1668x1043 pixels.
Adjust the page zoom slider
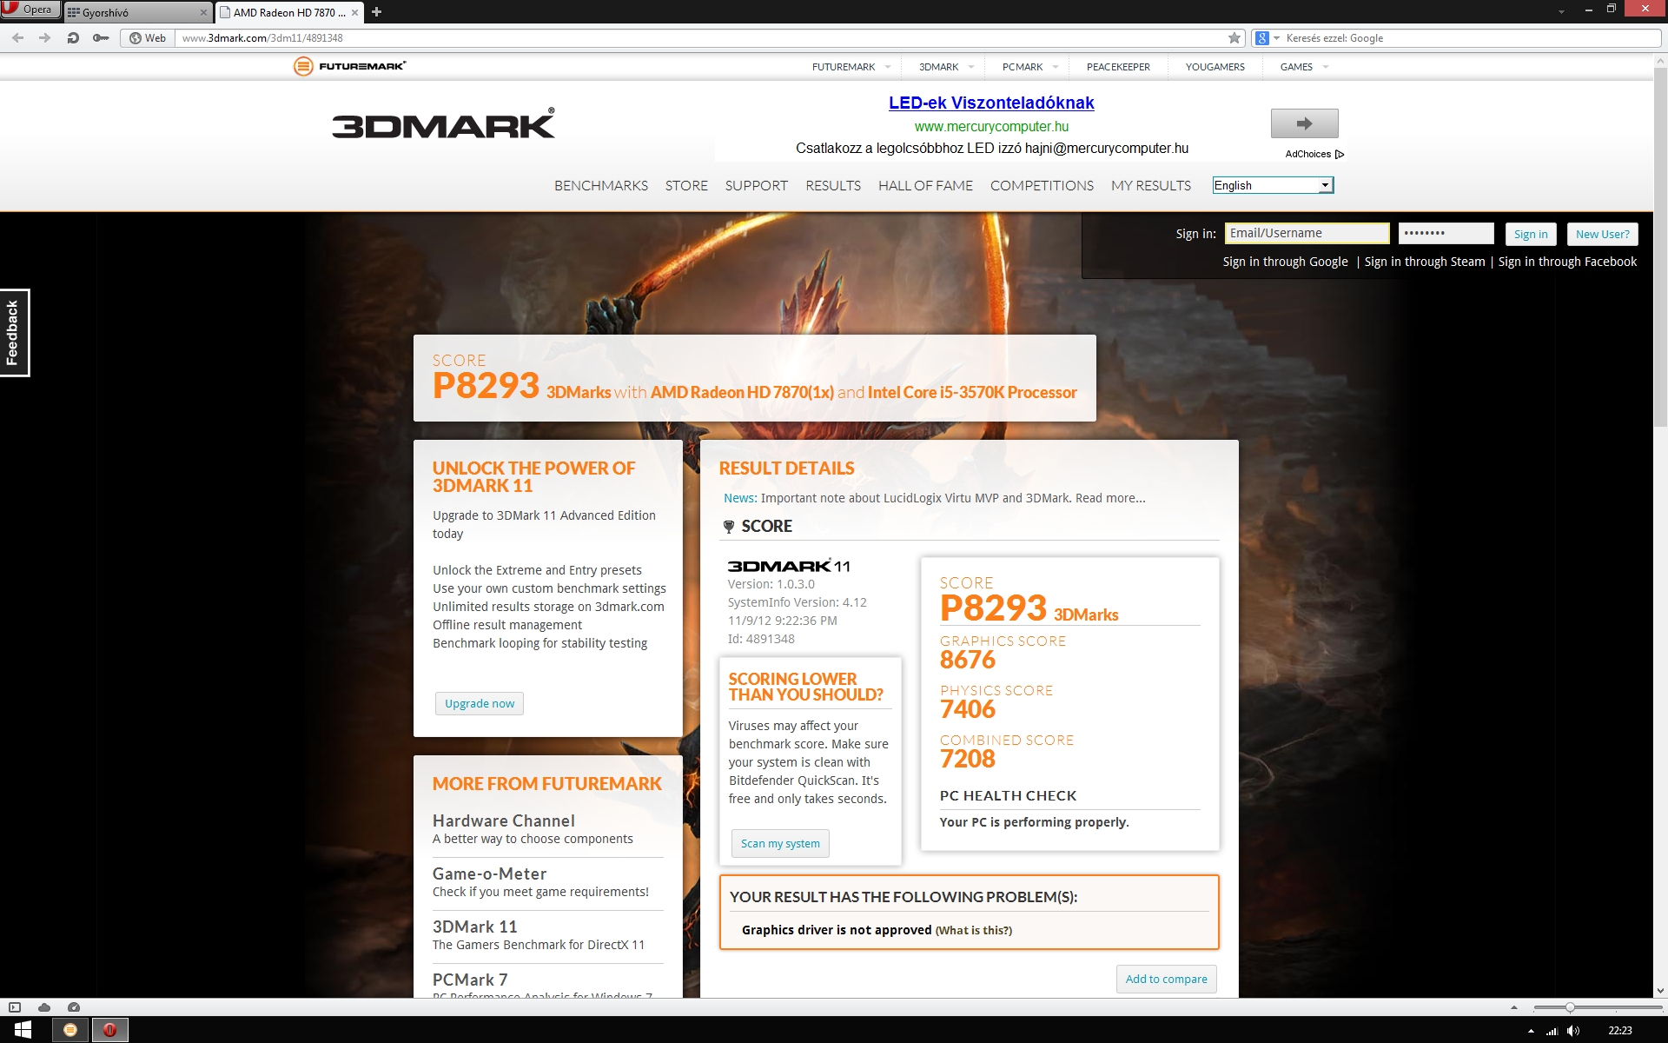pos(1570,1007)
